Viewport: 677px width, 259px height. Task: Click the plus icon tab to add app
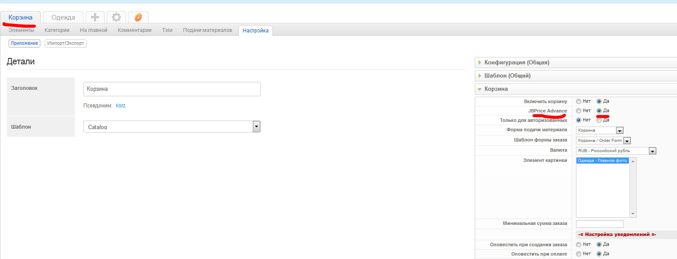coord(95,17)
